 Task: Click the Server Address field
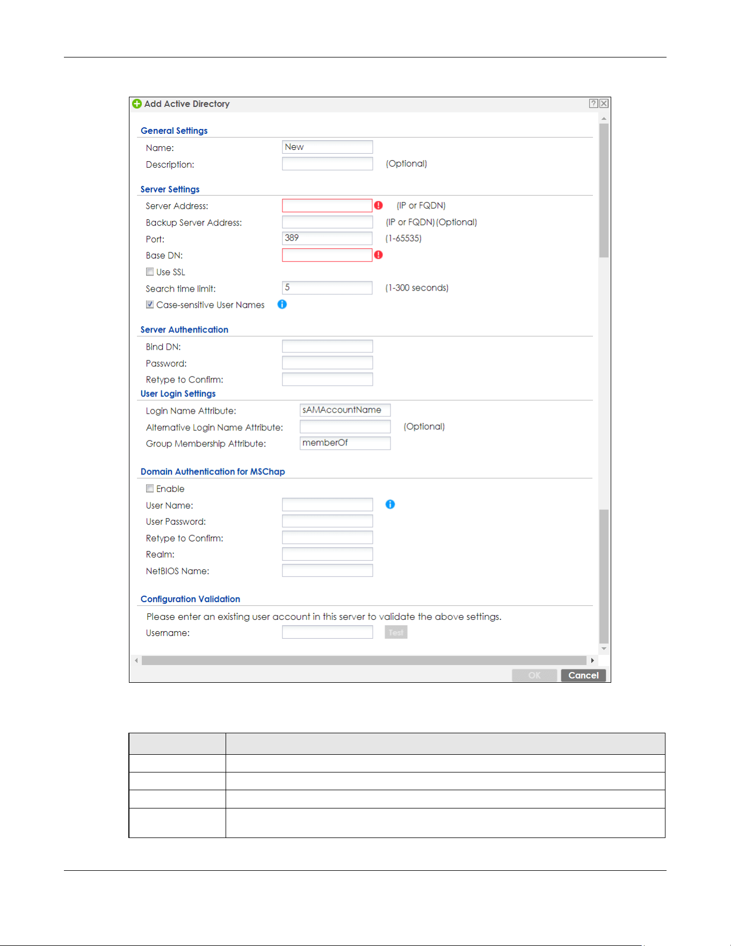327,206
